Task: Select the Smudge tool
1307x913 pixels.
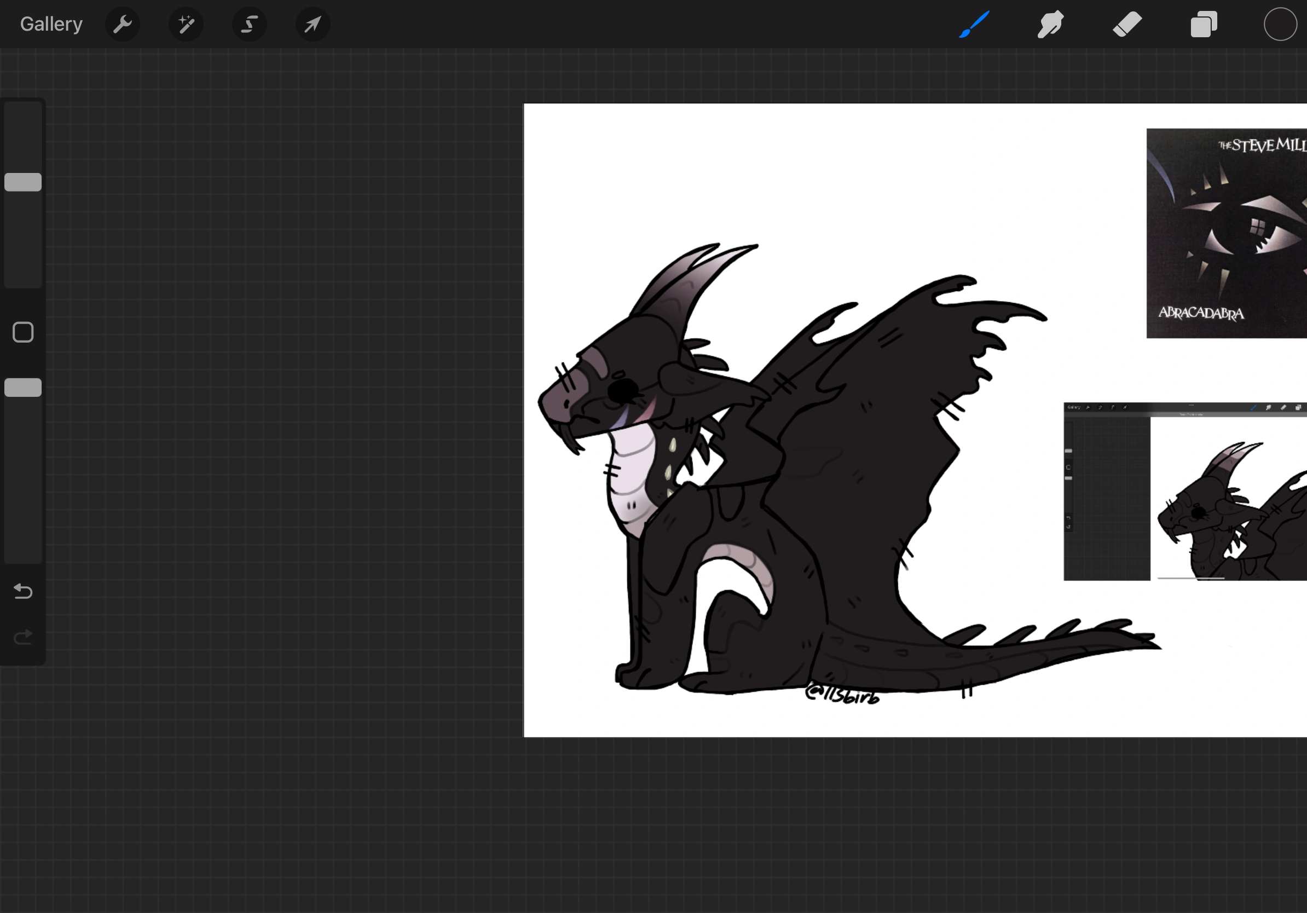Action: pyautogui.click(x=1050, y=25)
